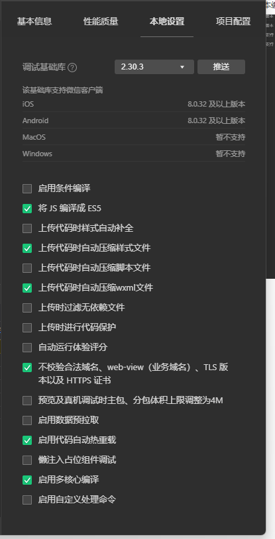This screenshot has width=275, height=539.
Task: Tick 上传时进行代码保护 checkbox
Action: click(27, 328)
